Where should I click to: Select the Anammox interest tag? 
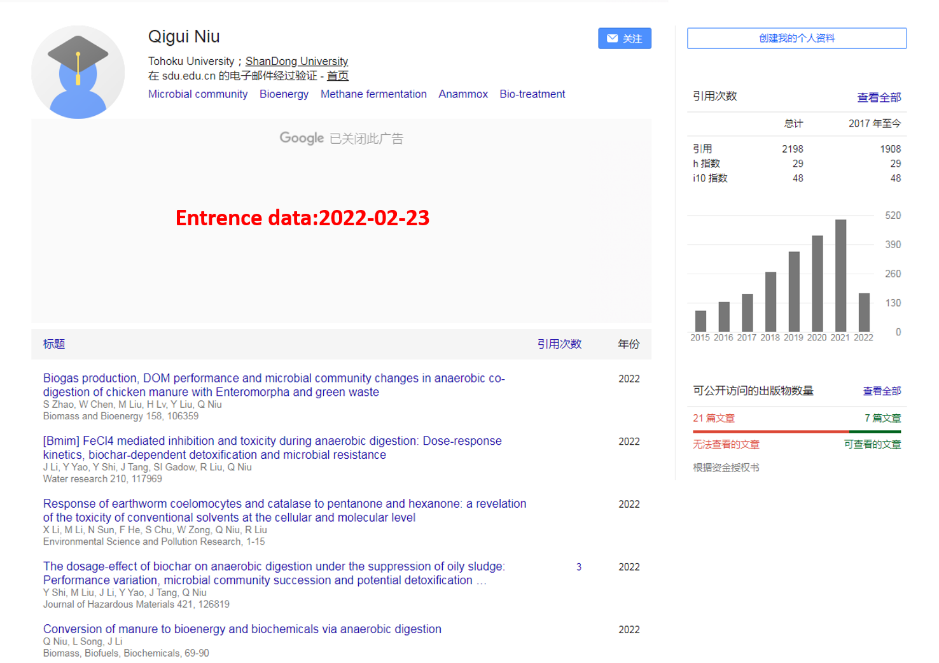click(463, 94)
